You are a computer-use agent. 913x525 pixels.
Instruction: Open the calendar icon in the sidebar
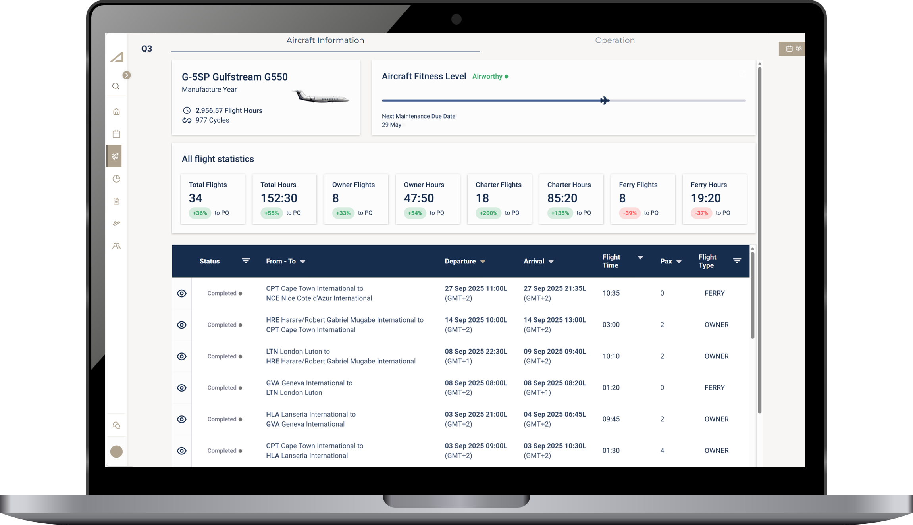point(116,134)
